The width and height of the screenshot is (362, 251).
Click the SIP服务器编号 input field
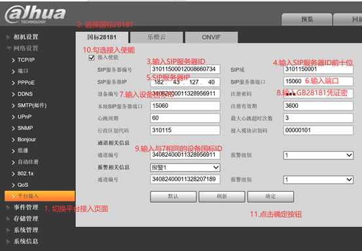(185, 69)
